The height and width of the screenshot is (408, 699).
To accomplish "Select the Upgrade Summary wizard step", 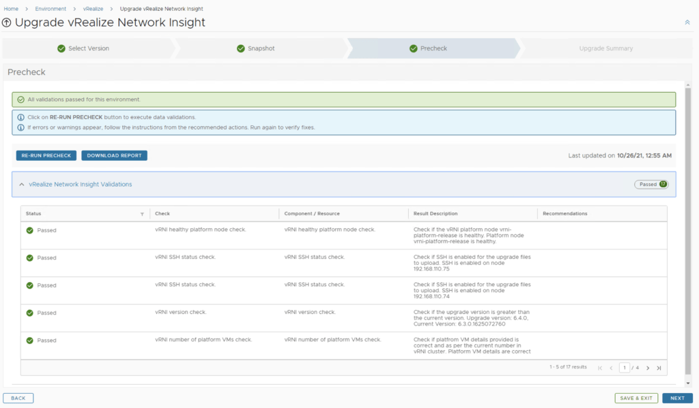I will tap(605, 48).
